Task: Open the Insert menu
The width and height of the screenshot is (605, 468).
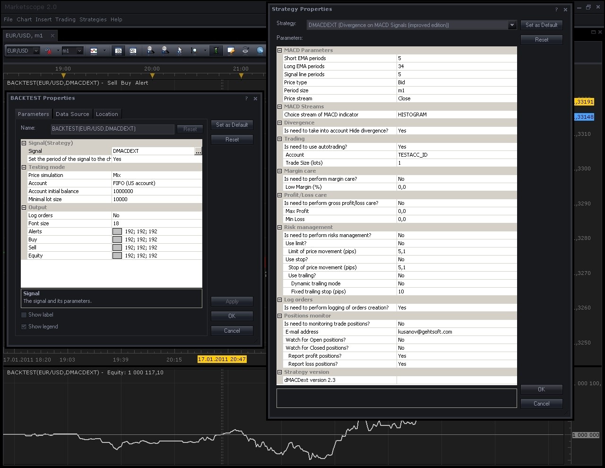Action: click(x=43, y=19)
